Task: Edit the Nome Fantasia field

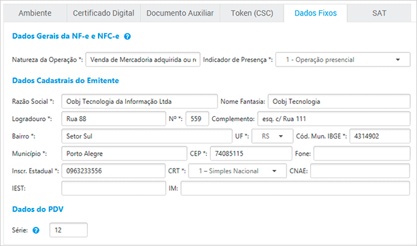Action: pyautogui.click(x=339, y=101)
